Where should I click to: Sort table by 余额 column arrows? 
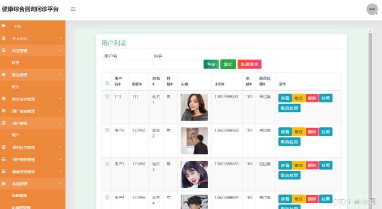point(252,84)
